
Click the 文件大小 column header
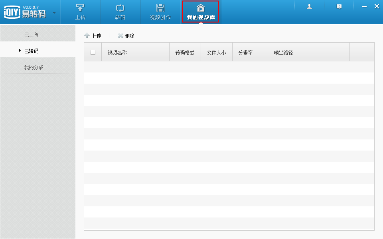tap(216, 53)
